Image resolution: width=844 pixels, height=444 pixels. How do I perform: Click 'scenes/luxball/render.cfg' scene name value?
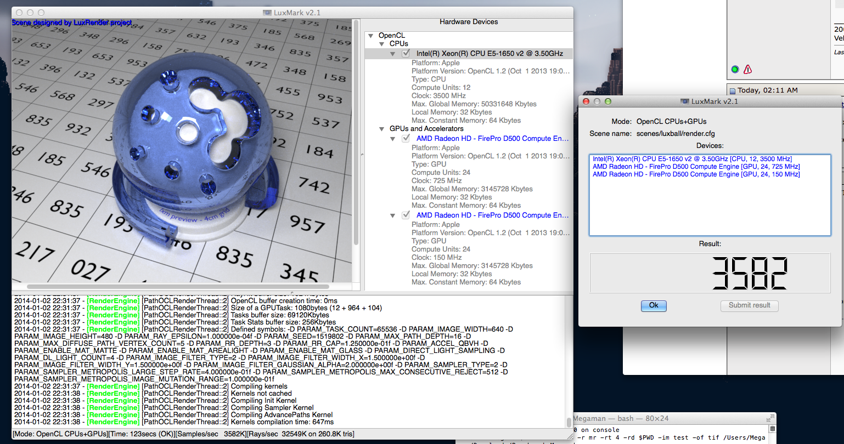pyautogui.click(x=676, y=133)
